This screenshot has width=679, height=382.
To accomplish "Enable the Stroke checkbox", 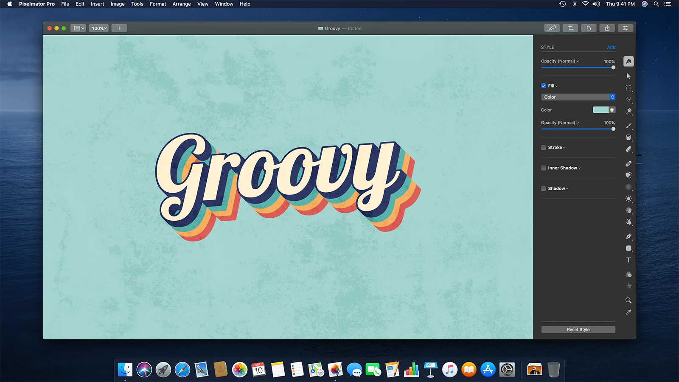I will tap(544, 147).
